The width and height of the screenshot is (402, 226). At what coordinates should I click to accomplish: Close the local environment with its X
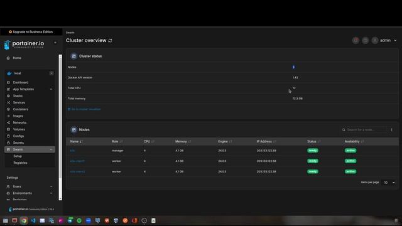click(x=52, y=73)
